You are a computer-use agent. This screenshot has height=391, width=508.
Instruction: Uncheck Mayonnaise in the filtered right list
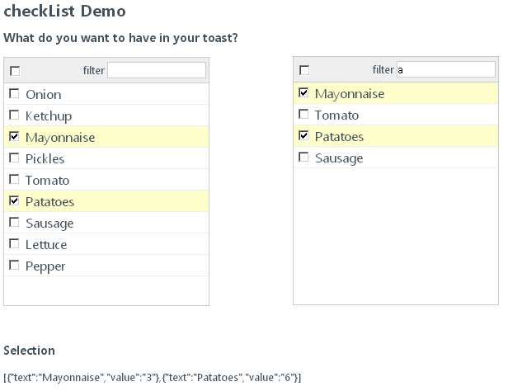pos(303,92)
